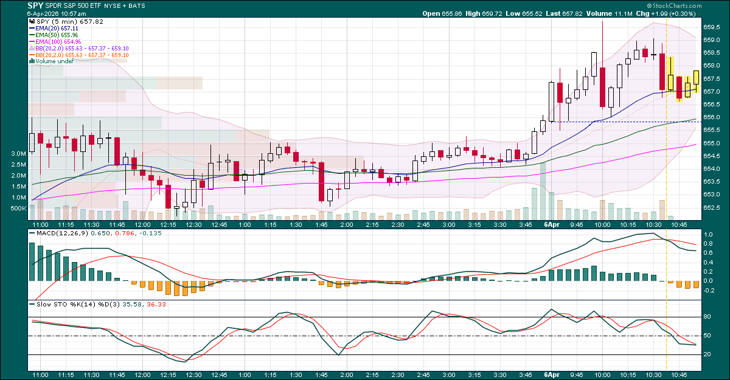Screen dimensions: 730x380
Task: Click the 659.0 price axis label
Action: coord(712,40)
